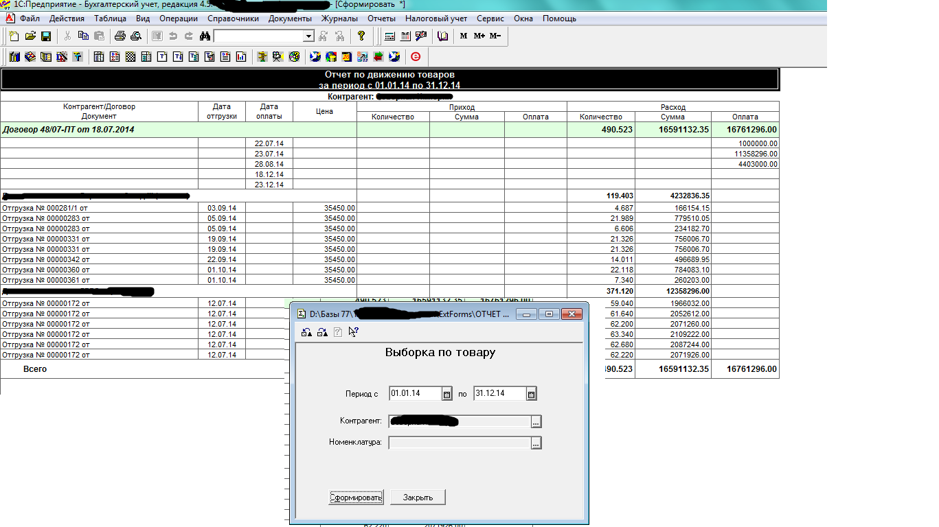Click the yellow question mark help icon
This screenshot has height=527, width=939.
point(361,36)
